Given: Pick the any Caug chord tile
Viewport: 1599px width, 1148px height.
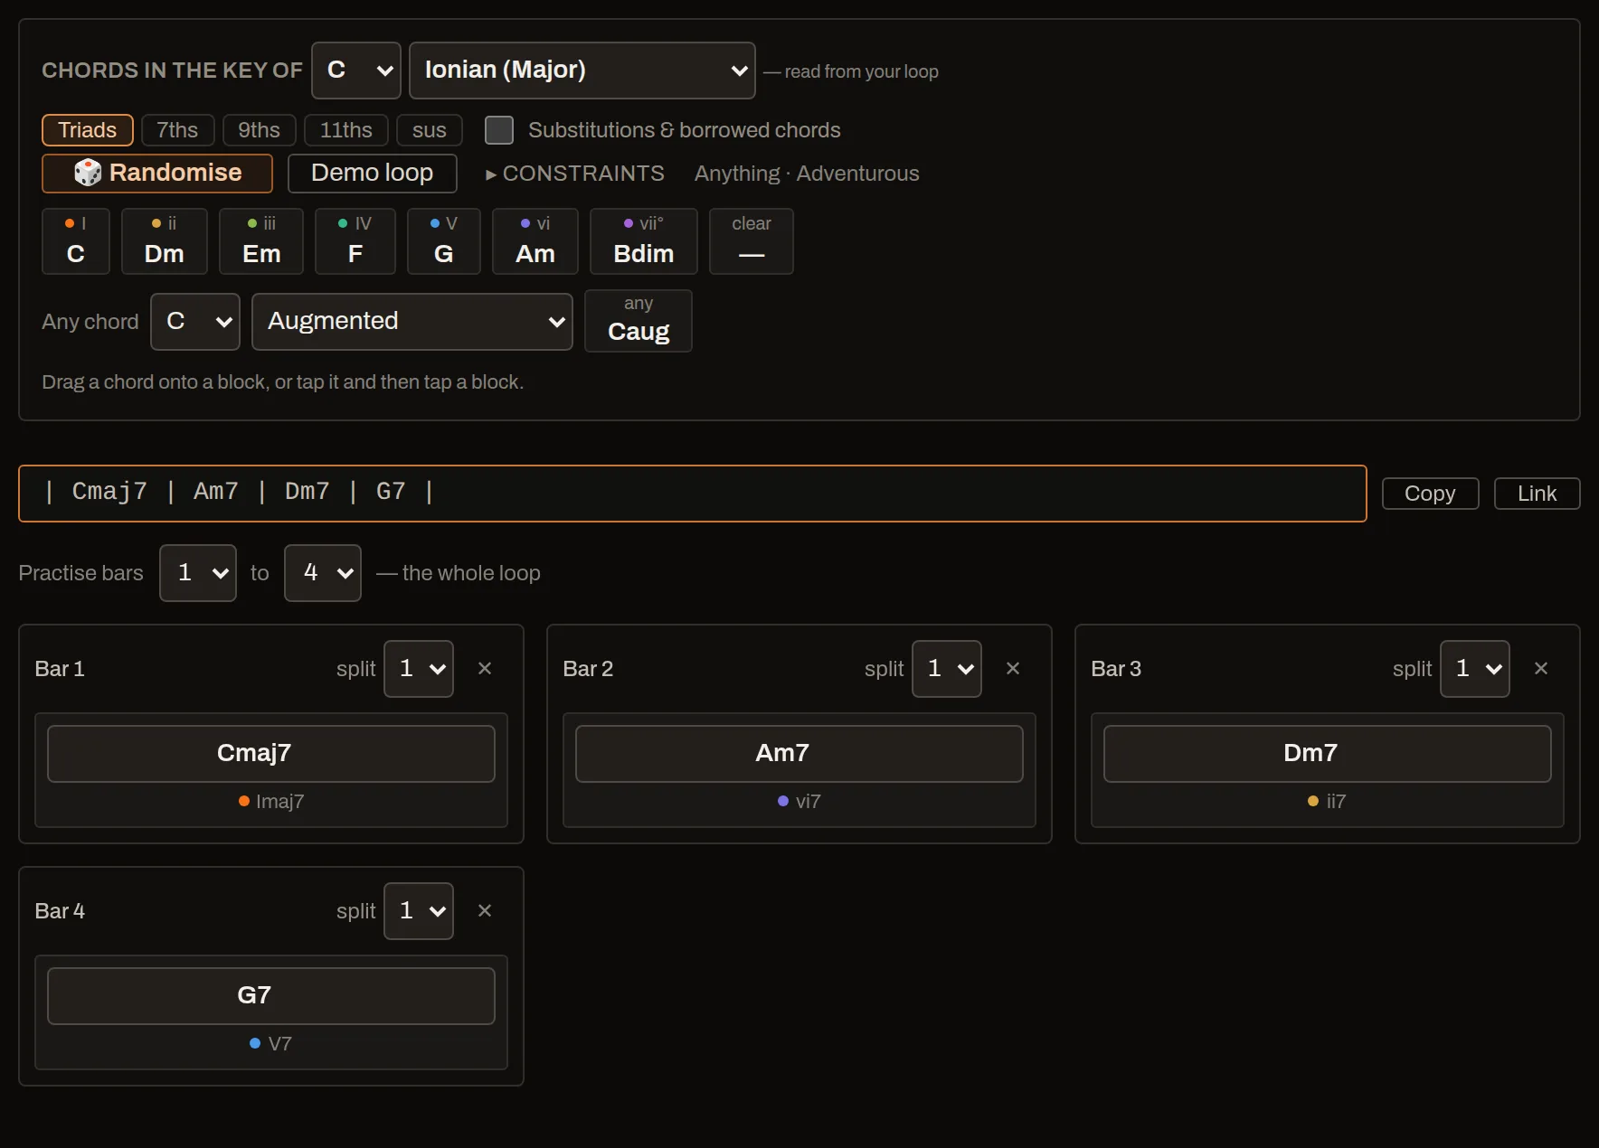Looking at the screenshot, I should [639, 321].
